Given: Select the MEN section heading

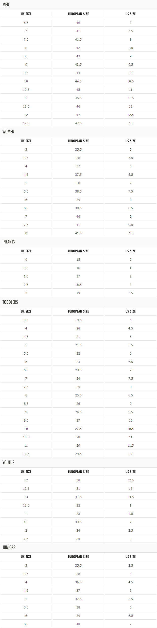Looking at the screenshot, I should coord(6,5).
